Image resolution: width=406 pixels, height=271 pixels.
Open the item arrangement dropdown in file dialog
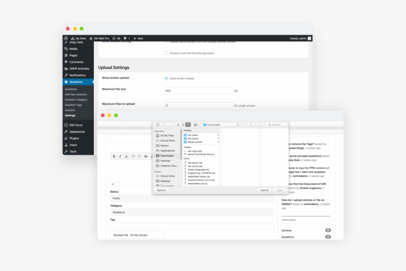click(x=197, y=125)
